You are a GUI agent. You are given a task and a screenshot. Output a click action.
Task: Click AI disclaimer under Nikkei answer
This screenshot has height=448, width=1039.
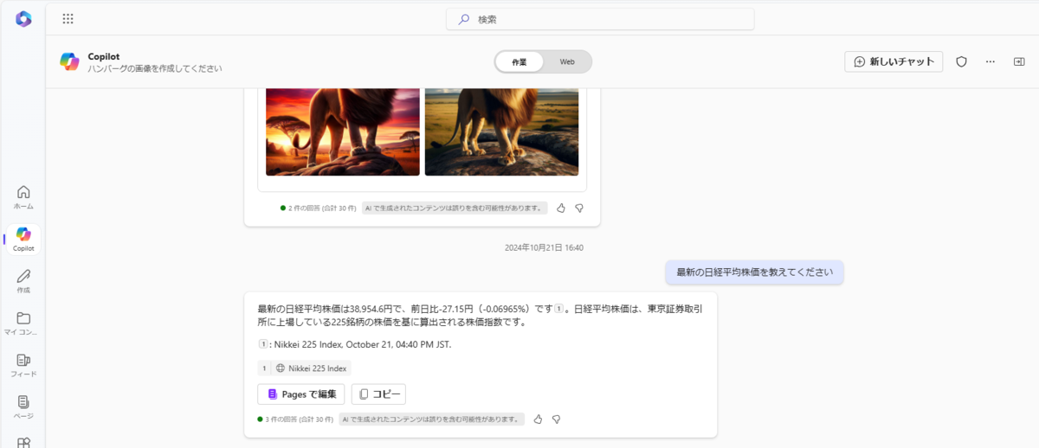click(432, 419)
